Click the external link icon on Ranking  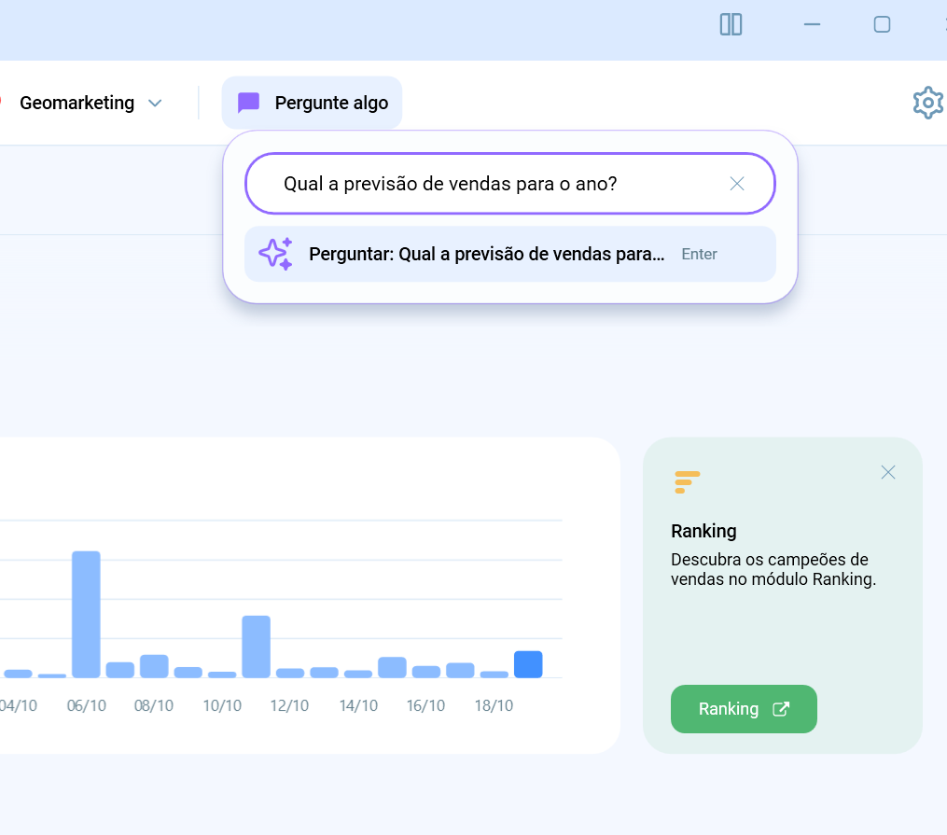point(781,709)
